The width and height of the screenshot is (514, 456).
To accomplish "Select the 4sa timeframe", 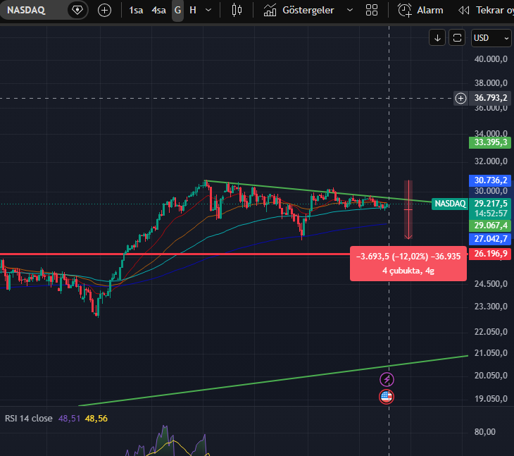I will coord(158,11).
